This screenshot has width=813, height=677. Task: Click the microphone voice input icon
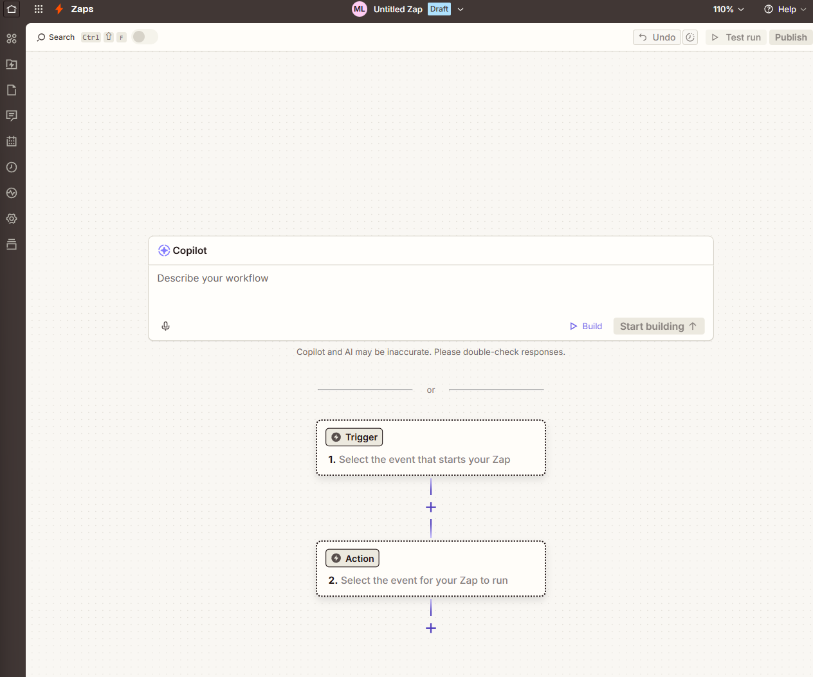165,326
